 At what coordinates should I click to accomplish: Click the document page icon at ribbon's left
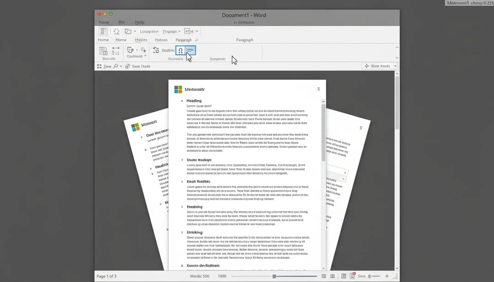tap(103, 50)
